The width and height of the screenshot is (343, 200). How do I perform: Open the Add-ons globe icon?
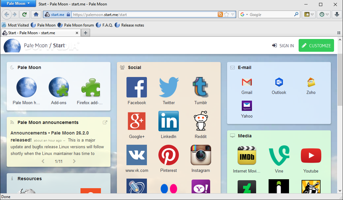coord(59,87)
